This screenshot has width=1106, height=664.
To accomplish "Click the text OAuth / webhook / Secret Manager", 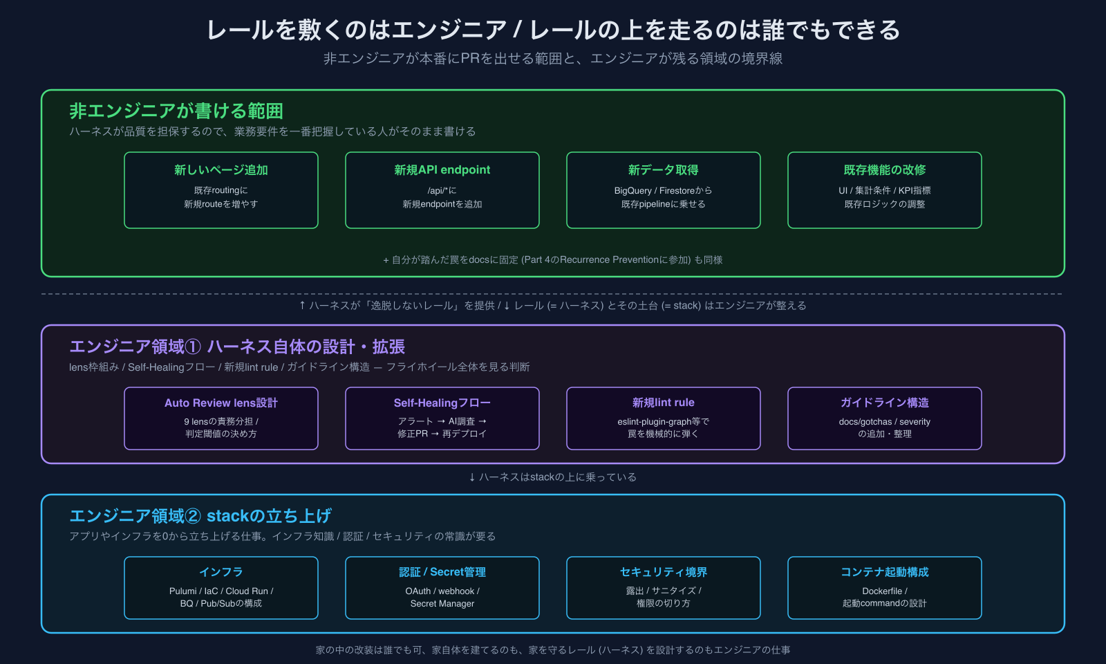I will [442, 598].
